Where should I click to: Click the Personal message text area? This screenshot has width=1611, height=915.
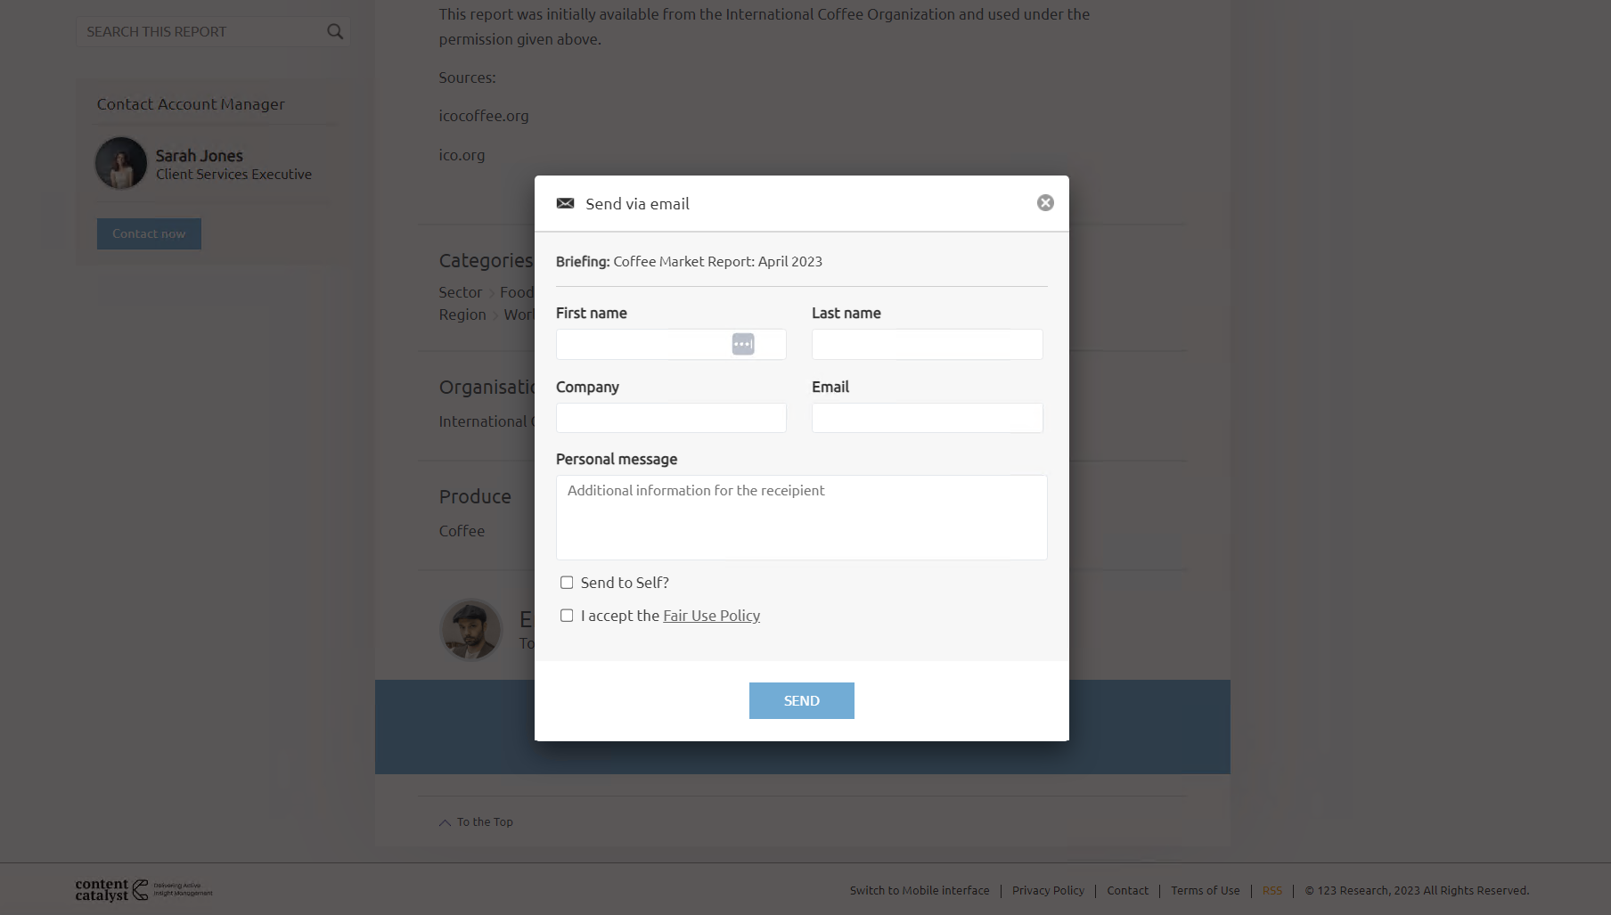click(x=801, y=518)
